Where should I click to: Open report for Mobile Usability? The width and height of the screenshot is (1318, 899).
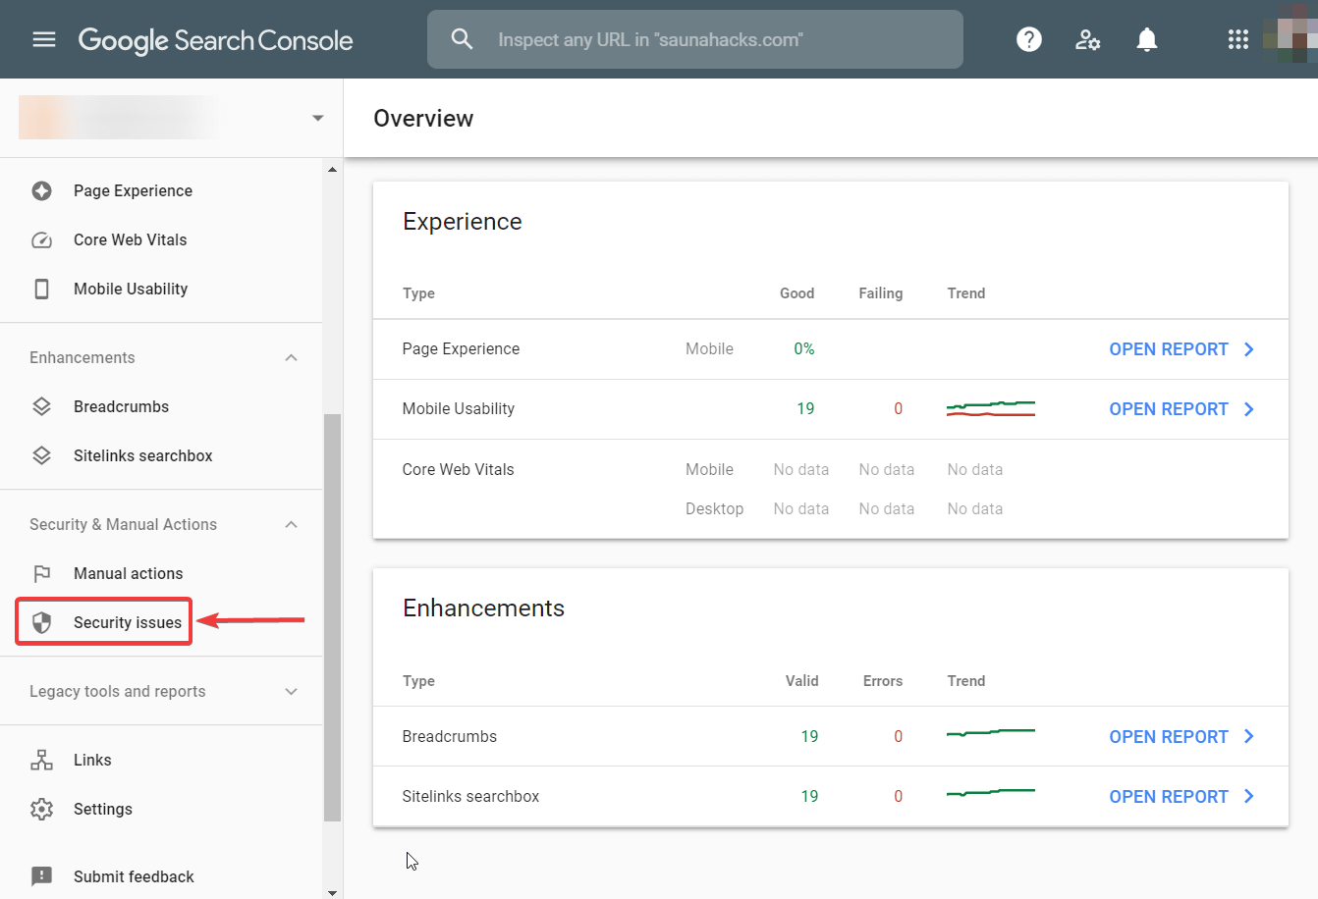[1169, 408]
